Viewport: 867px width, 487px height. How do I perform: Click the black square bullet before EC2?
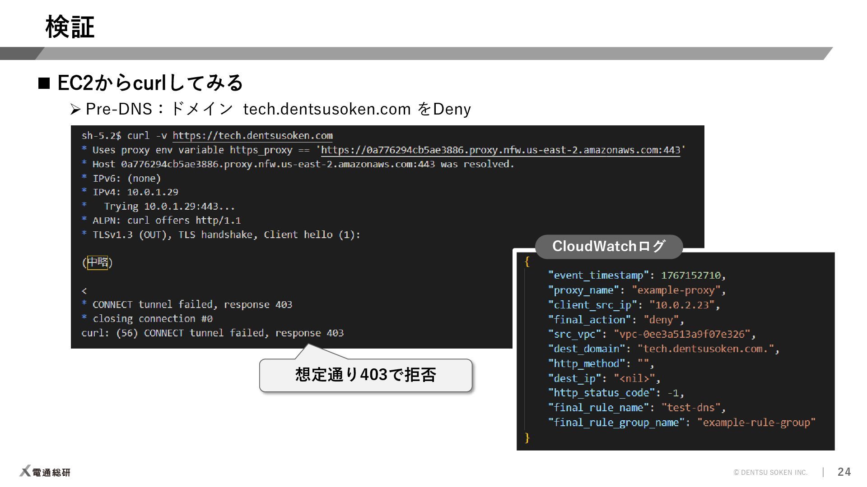point(44,83)
